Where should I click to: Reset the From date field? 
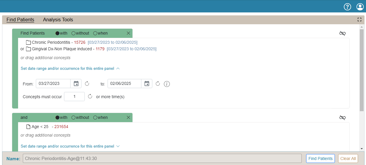click(87, 84)
